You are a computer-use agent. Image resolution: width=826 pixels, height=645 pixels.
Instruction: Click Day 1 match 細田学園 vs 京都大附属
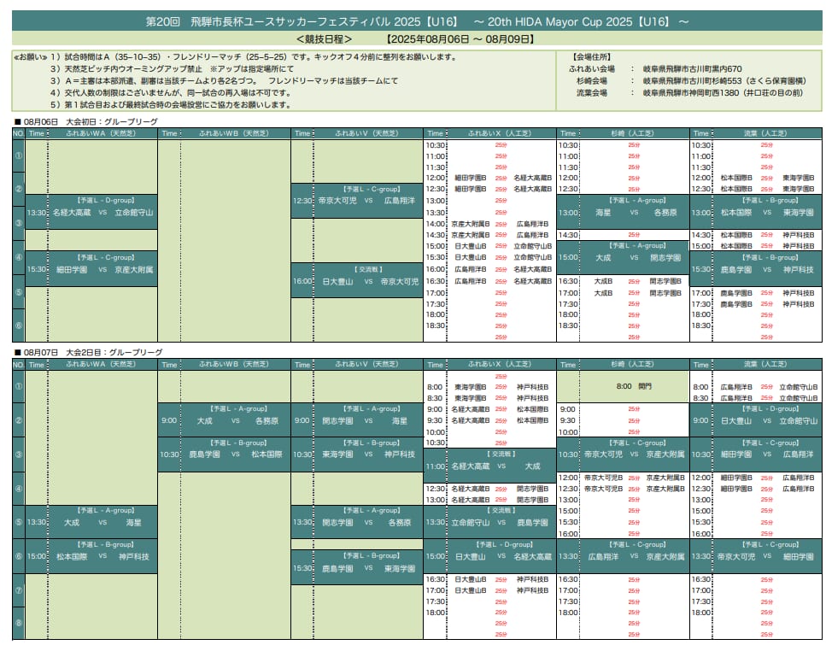tap(103, 269)
